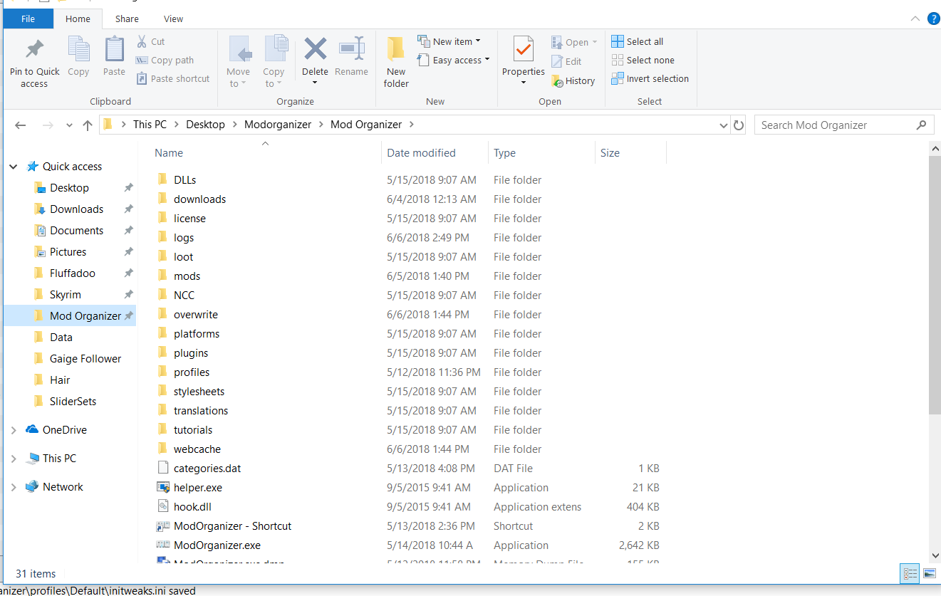Screen dimensions: 941x596
Task: Open the recent locations dropdown arrow
Action: point(69,125)
